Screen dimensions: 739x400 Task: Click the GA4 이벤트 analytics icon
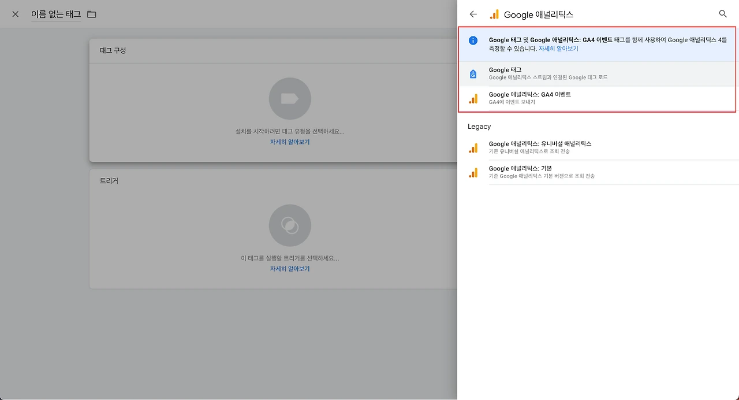(x=473, y=99)
